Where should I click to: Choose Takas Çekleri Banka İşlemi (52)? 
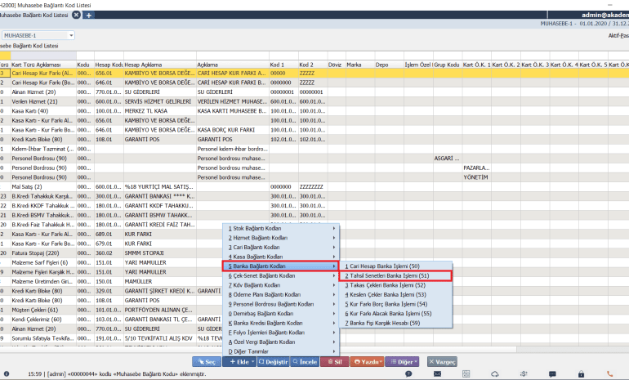pyautogui.click(x=396, y=285)
